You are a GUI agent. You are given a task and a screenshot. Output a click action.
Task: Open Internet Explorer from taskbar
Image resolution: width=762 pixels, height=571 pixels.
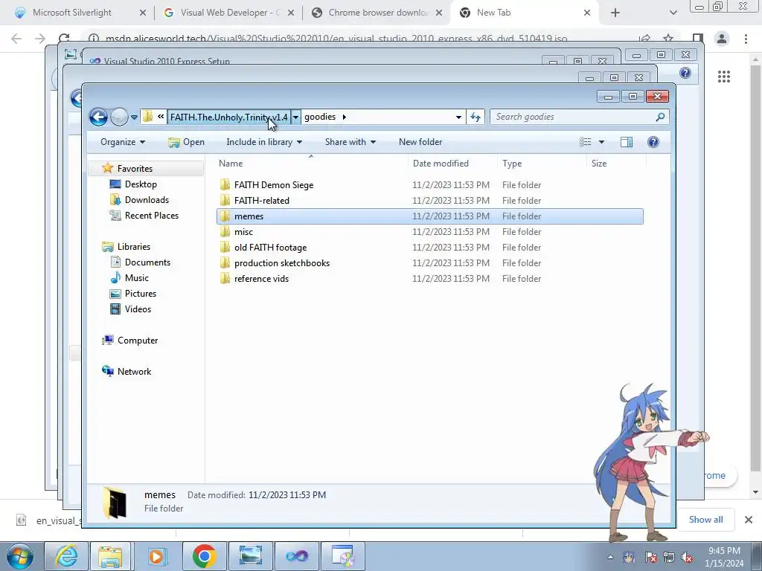pyautogui.click(x=66, y=556)
